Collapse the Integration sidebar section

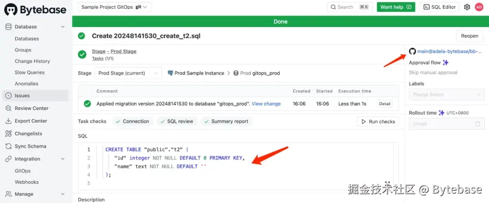coord(62,159)
